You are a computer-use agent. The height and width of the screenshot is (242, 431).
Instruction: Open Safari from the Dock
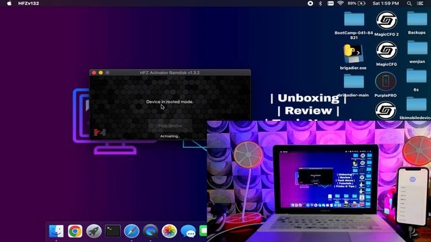(x=132, y=231)
